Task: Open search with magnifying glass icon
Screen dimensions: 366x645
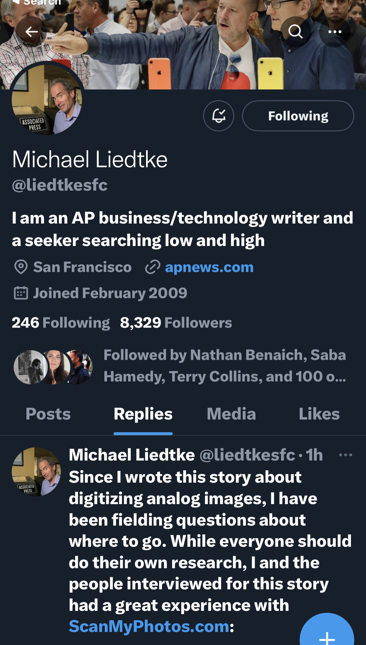Action: [x=295, y=32]
